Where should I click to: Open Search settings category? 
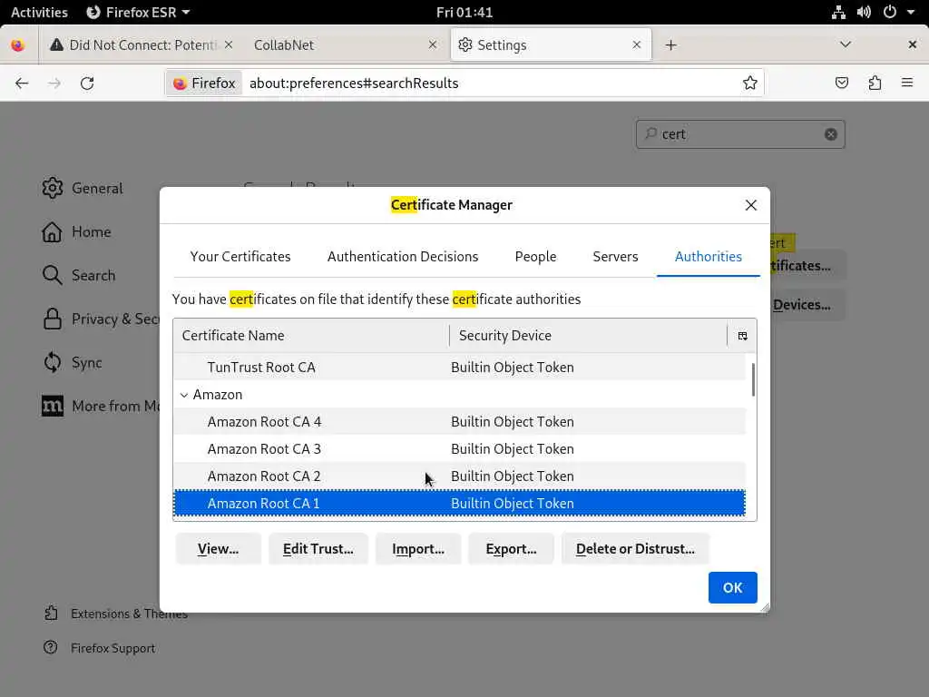79,276
